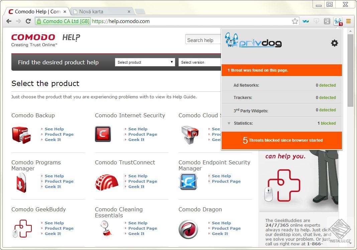Open See Help for Endpoint Security Manager
The height and width of the screenshot is (250, 357).
221,176
